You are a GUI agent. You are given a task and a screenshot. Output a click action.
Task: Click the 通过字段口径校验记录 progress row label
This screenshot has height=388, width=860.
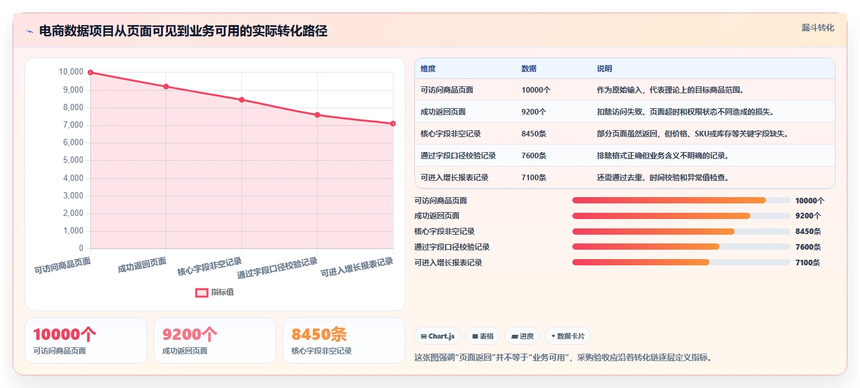coord(452,247)
